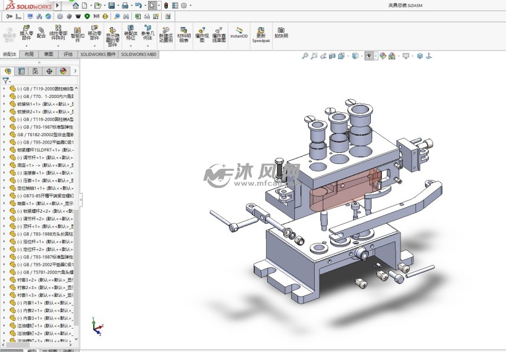The height and width of the screenshot is (352, 506).
Task: Open the feature tree filter dropdown
Action: (x=7, y=81)
